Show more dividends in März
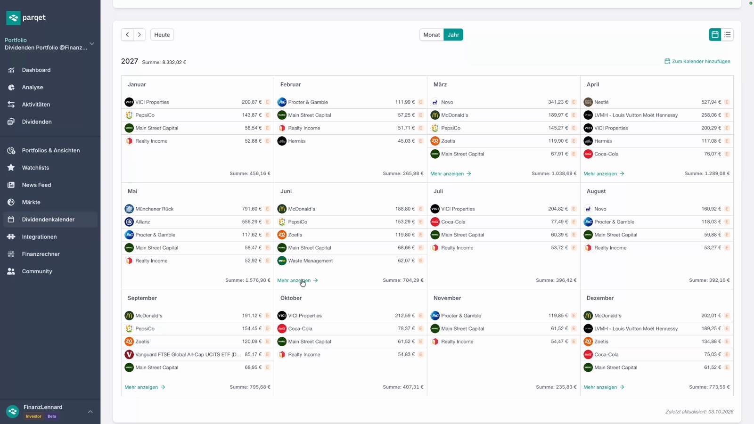 451,173
